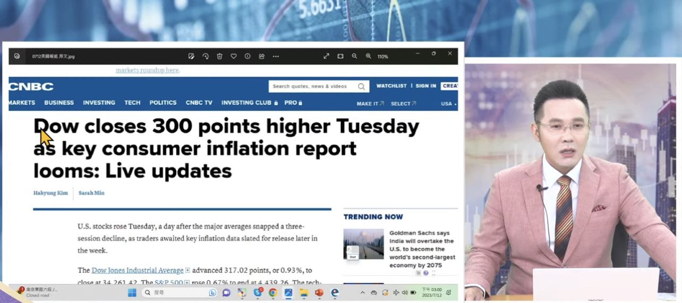Click author Hakyung Kim
This screenshot has width=682, height=303.
click(50, 193)
